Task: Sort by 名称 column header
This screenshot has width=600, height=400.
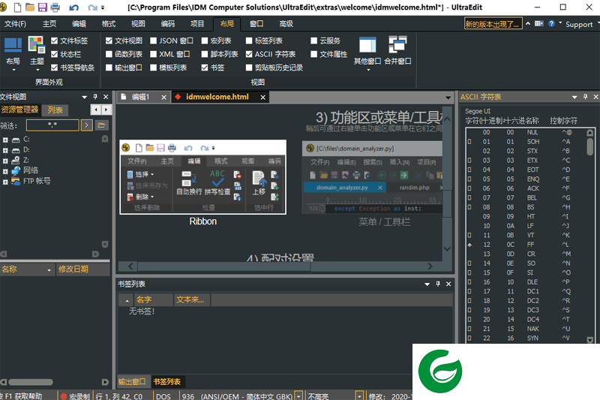Action: coord(27,269)
